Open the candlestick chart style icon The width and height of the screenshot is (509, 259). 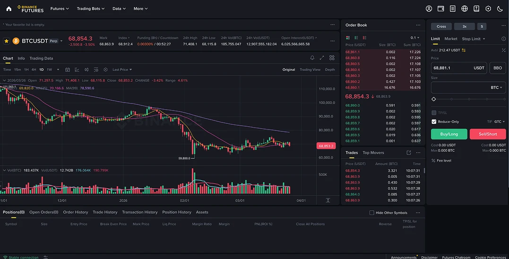[86, 70]
